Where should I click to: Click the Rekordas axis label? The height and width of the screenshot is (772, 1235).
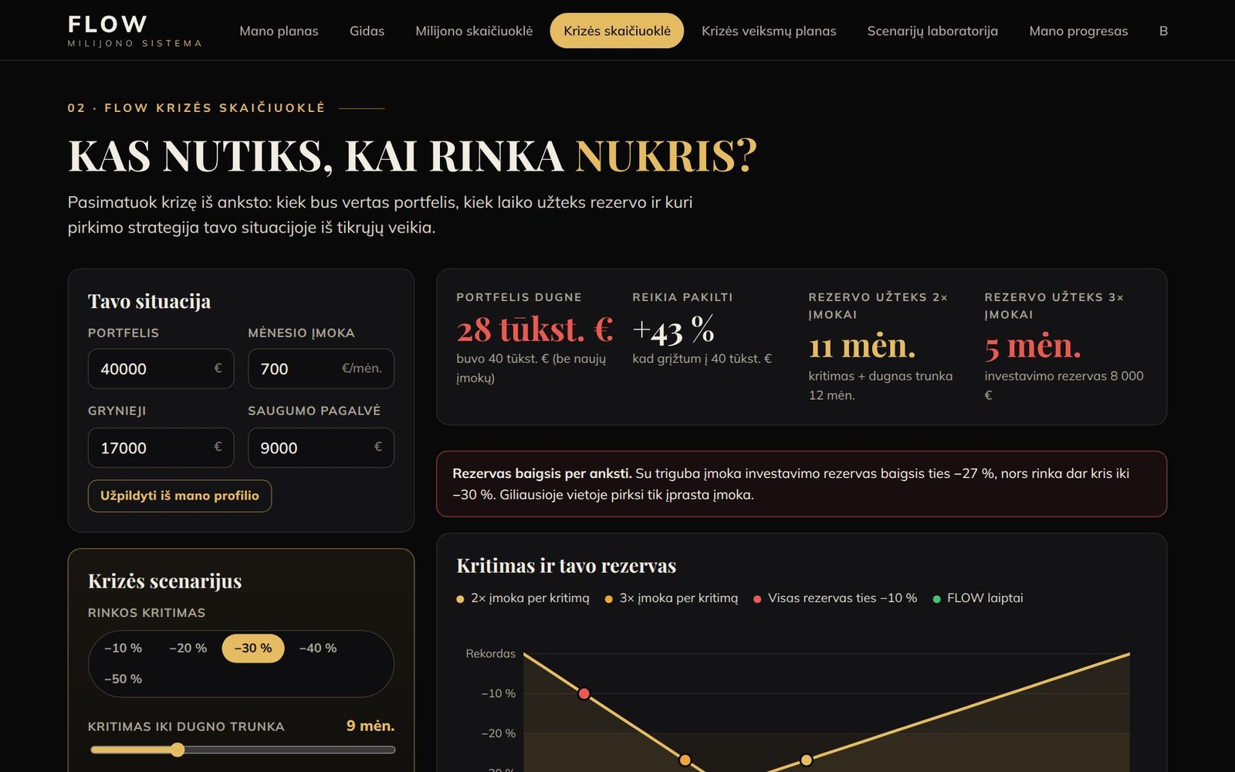[x=490, y=654]
